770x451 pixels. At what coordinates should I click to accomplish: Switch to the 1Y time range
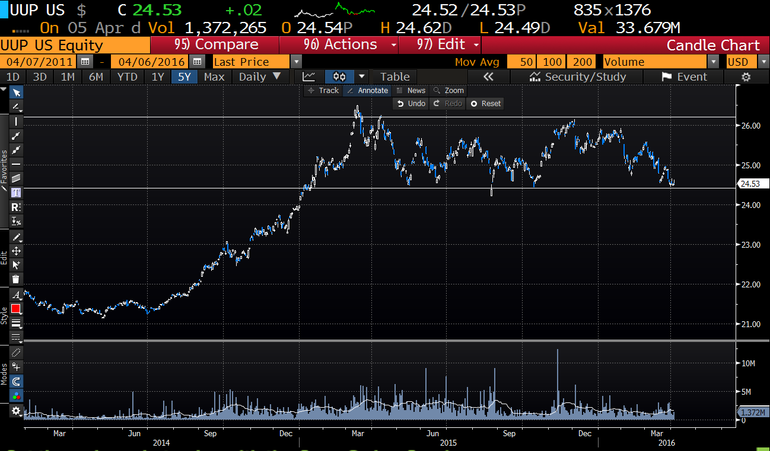click(x=157, y=76)
